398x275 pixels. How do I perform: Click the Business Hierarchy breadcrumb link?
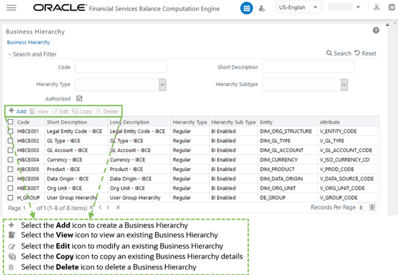click(x=28, y=42)
